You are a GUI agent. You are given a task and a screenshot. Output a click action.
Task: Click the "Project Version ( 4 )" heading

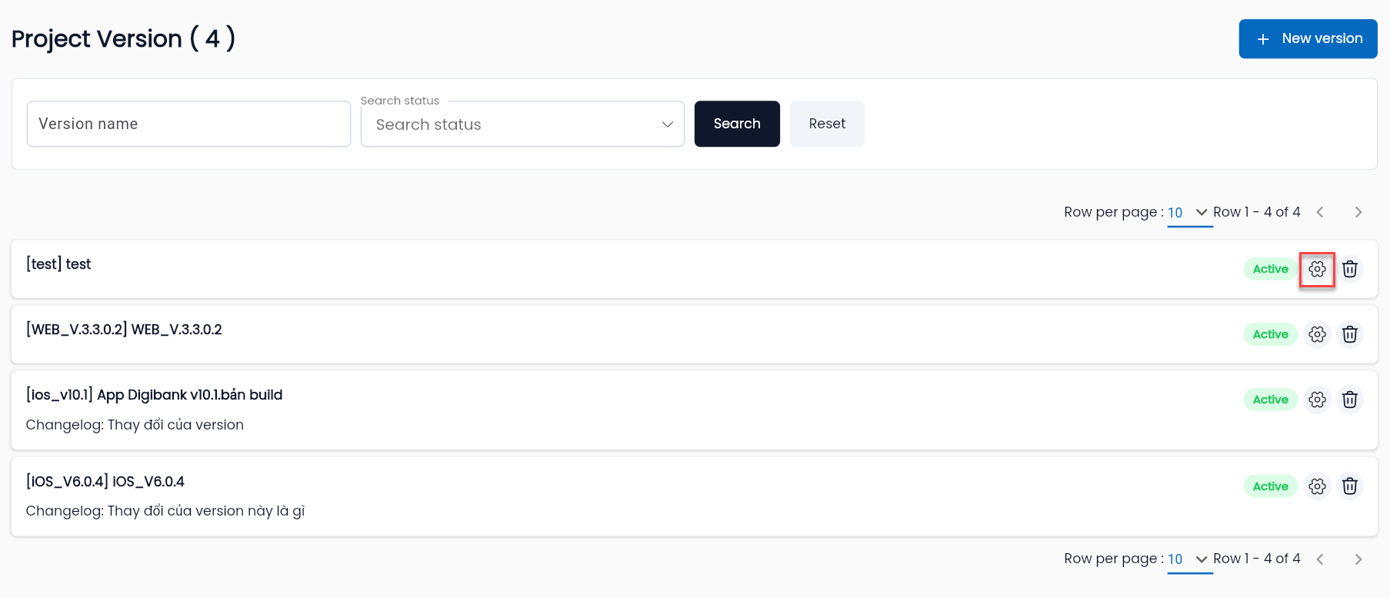[x=124, y=38]
